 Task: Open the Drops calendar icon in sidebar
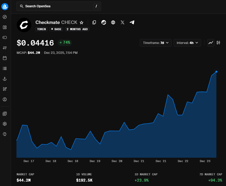pos(5,58)
